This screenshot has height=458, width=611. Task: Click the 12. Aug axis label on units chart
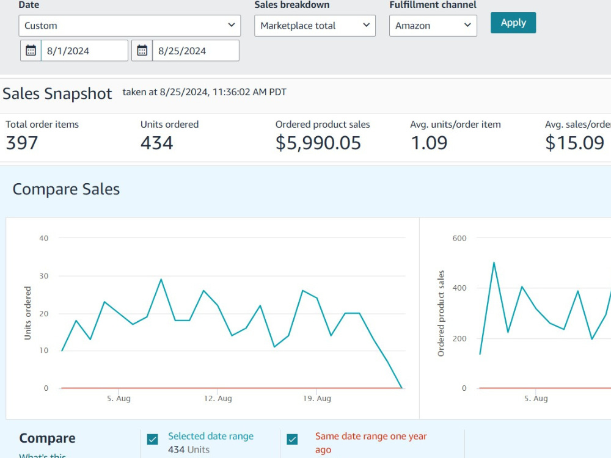(x=218, y=398)
